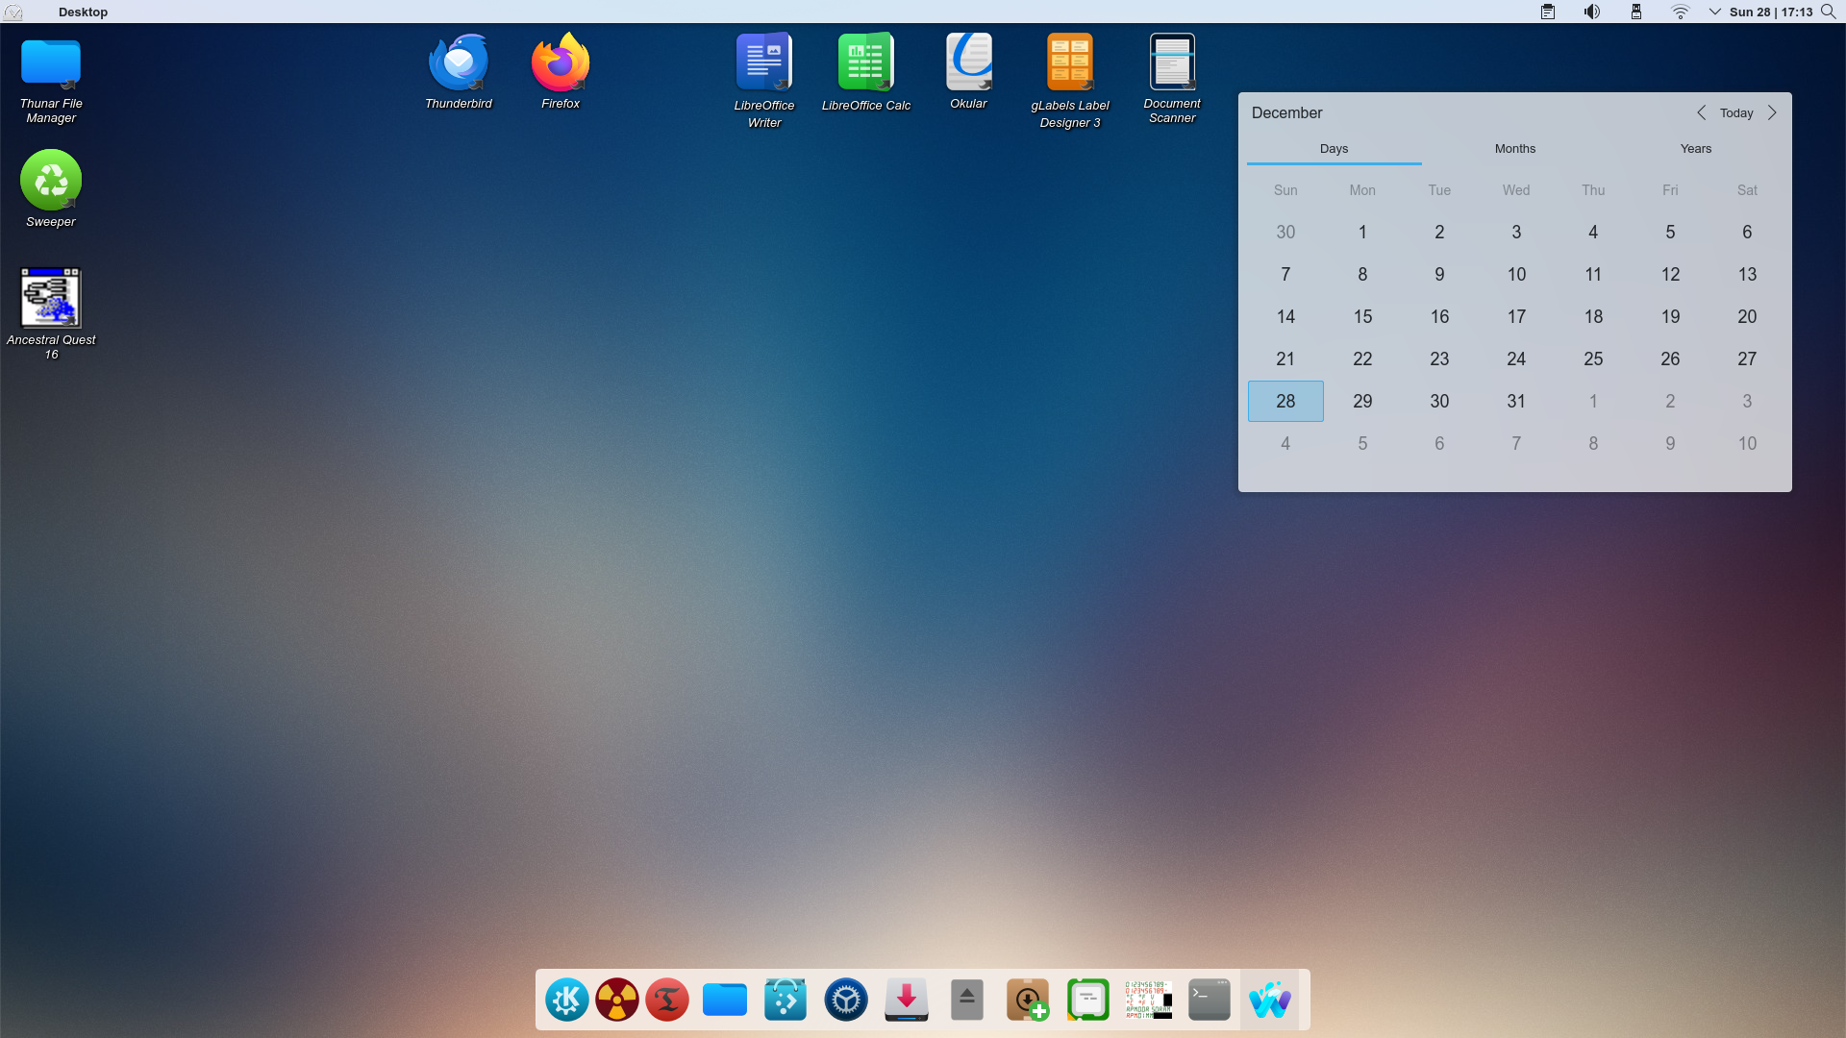This screenshot has height=1038, width=1846.
Task: Open the removable USB device tray icon
Action: [1635, 12]
